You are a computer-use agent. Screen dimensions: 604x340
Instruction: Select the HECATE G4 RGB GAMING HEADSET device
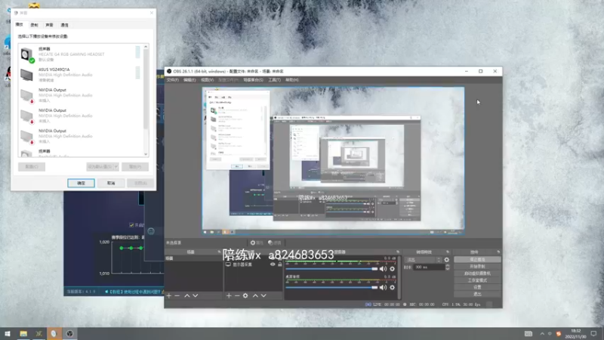pyautogui.click(x=80, y=54)
